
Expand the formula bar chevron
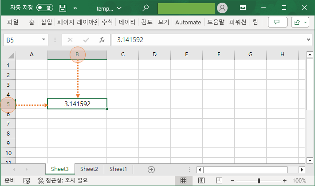[309, 40]
